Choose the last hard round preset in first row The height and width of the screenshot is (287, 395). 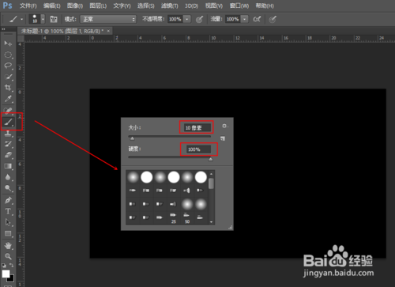tap(201, 177)
